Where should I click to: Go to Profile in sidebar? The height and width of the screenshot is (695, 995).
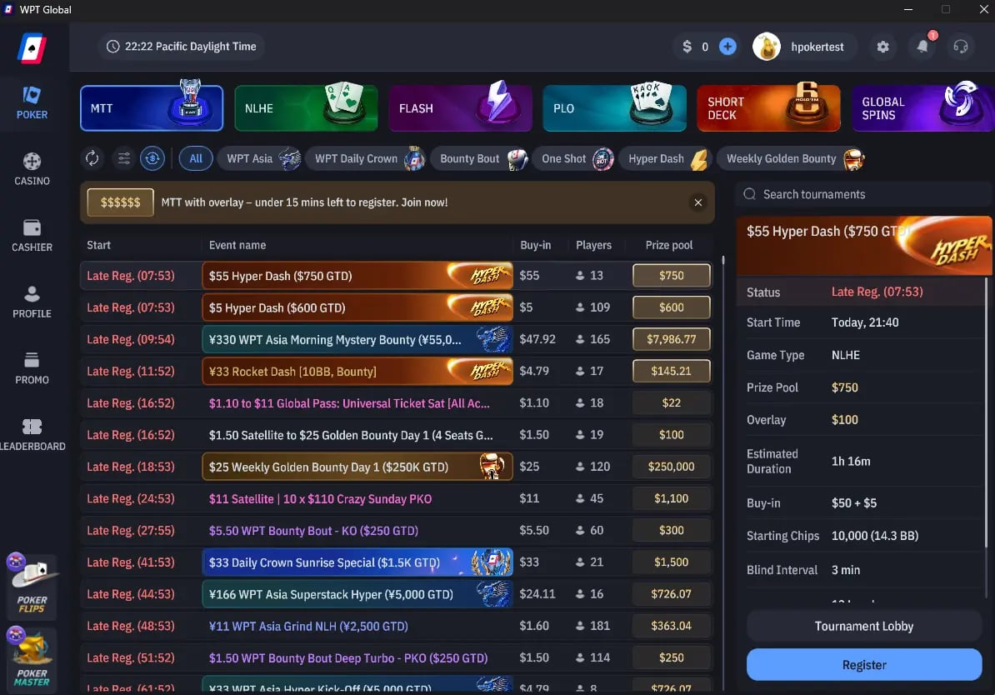coord(32,302)
